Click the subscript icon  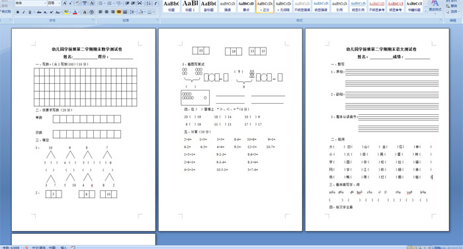(45, 12)
